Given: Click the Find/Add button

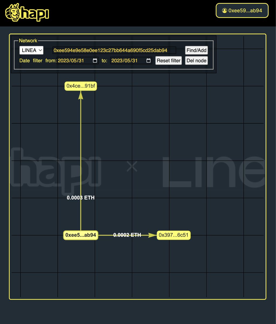Looking at the screenshot, I should coord(197,50).
